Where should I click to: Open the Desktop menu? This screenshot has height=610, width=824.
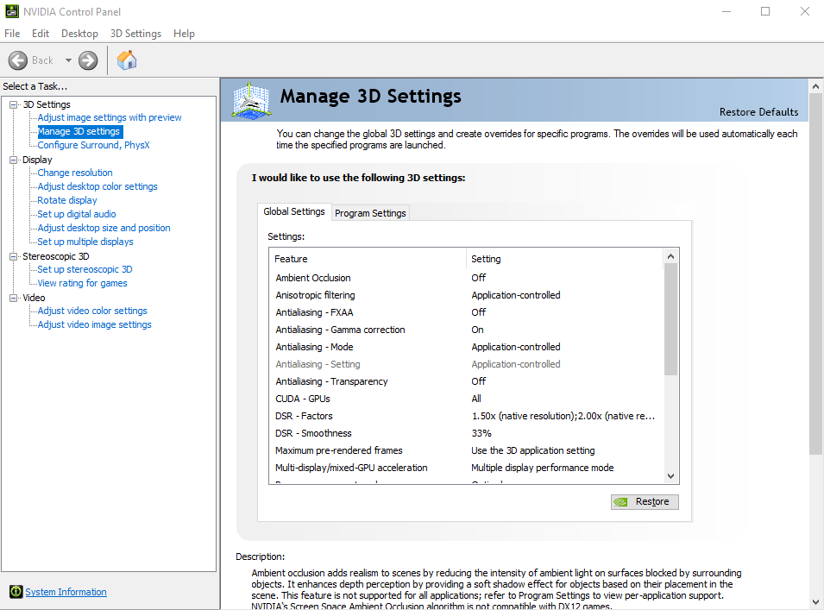79,34
